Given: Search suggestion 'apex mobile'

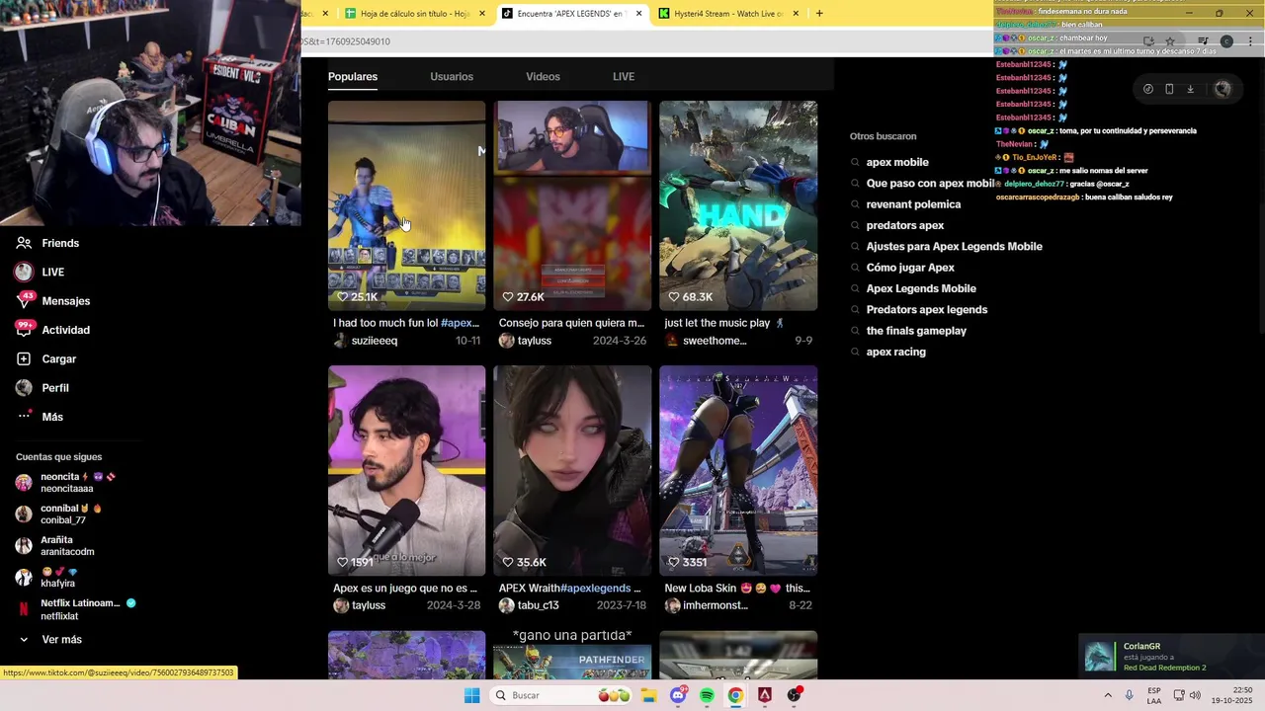Looking at the screenshot, I should [x=897, y=162].
